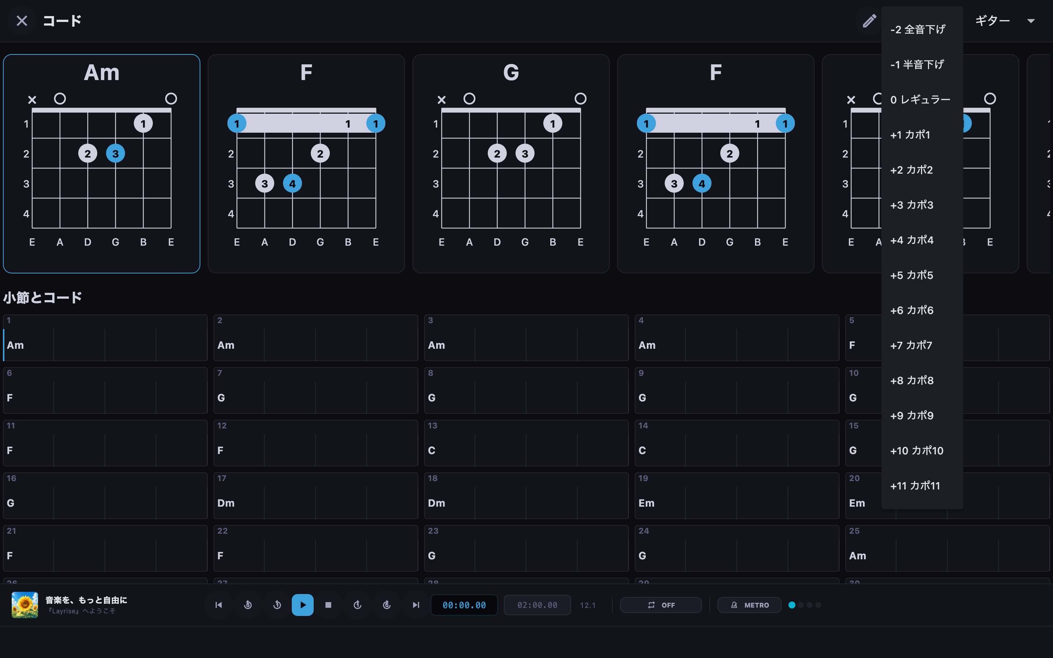The height and width of the screenshot is (658, 1053).
Task: Select the G chord diagram card
Action: tap(511, 164)
